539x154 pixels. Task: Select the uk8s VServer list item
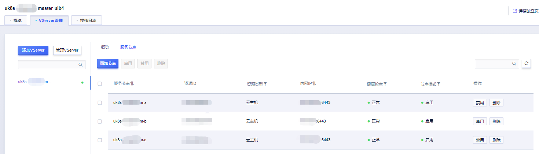pyautogui.click(x=35, y=82)
